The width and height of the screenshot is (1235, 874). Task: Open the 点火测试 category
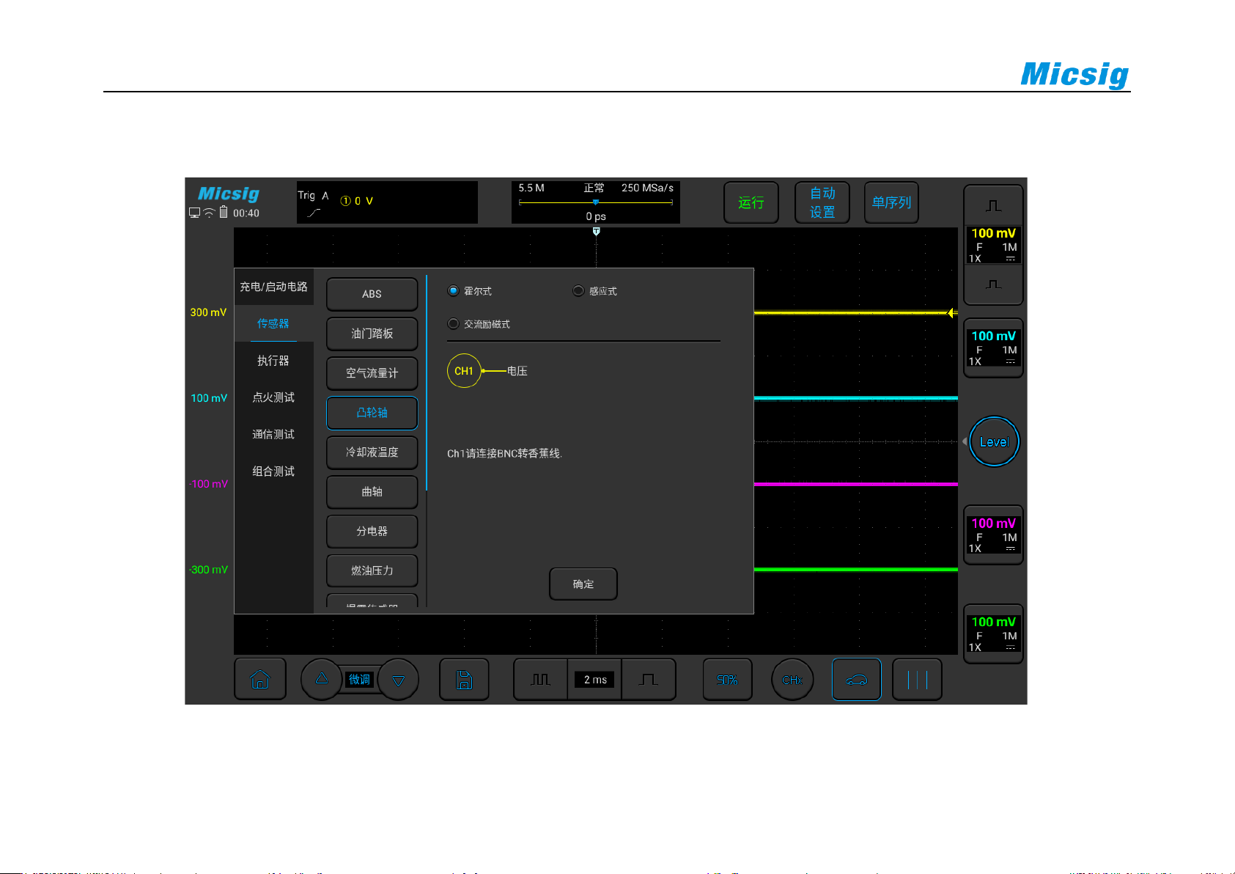pos(274,397)
